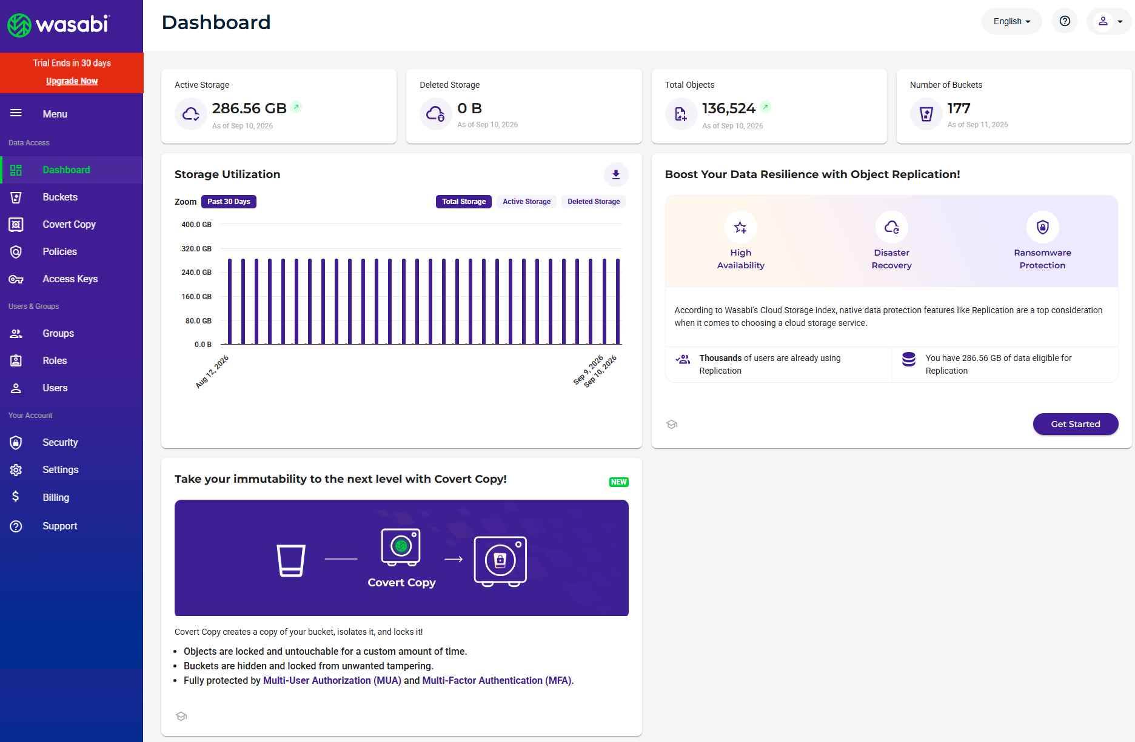Open the help question mark icon
The image size is (1135, 742).
point(1065,21)
